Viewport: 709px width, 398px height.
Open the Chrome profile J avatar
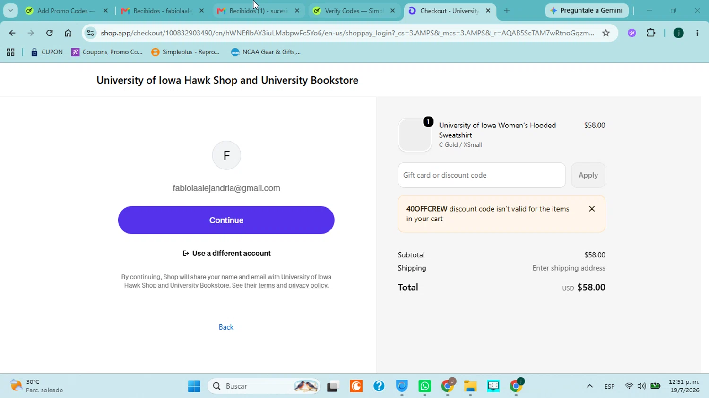pos(678,33)
